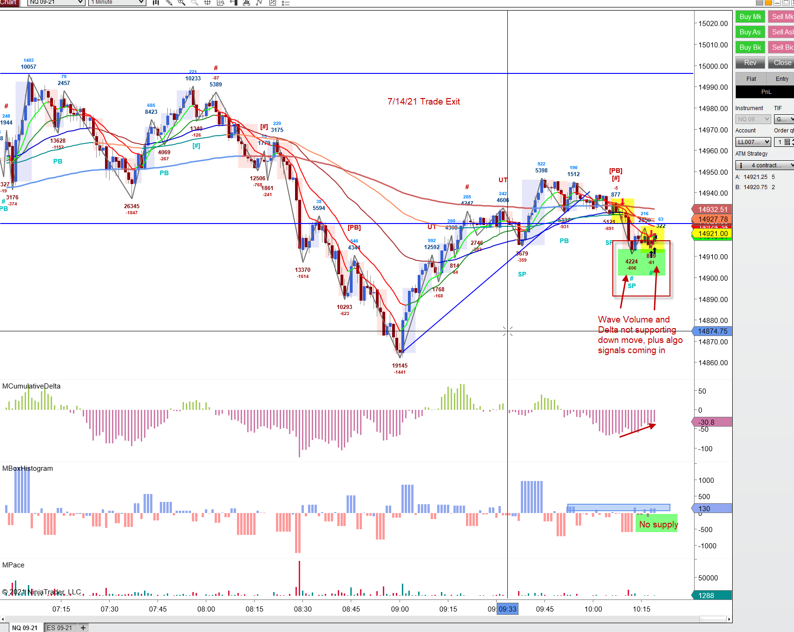Select the drawing tools pencil icon
The height and width of the screenshot is (632, 794).
point(169,2)
